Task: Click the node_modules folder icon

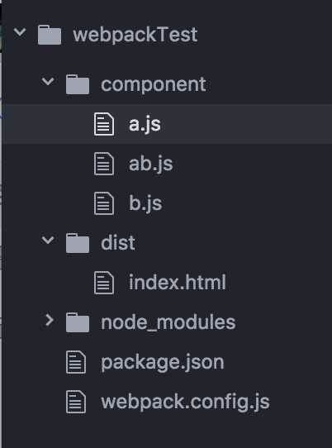Action: pos(78,322)
